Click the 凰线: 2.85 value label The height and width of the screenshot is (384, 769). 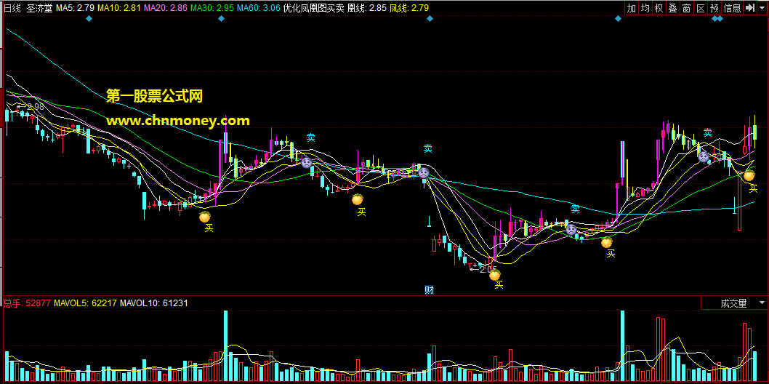click(x=367, y=8)
